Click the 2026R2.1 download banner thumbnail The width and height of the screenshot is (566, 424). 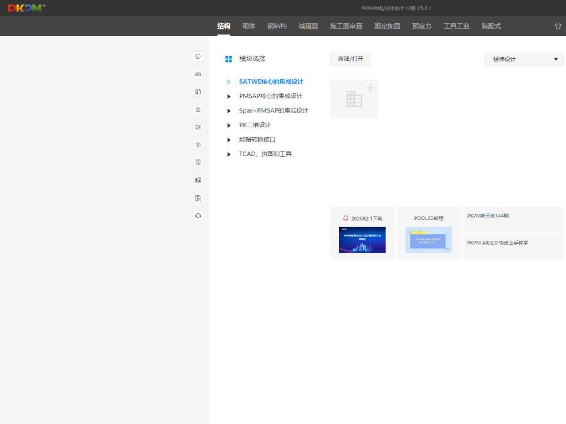362,240
